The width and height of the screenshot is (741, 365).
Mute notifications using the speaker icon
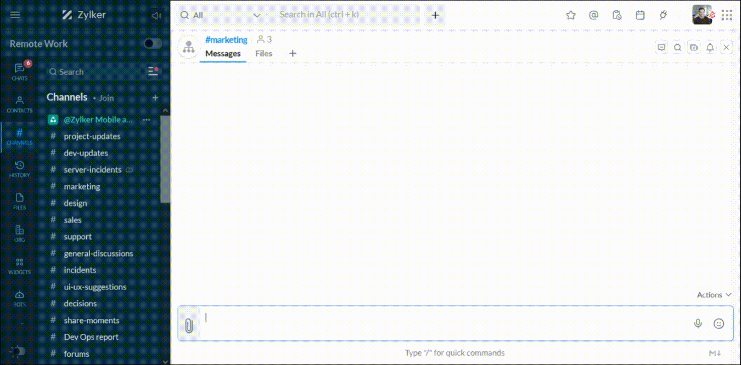point(156,15)
